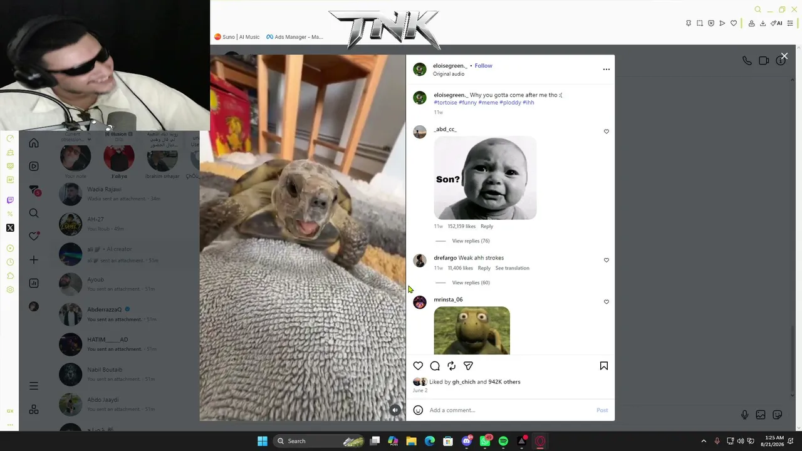Screen dimensions: 802x451
Task: Record a voice message in chat
Action: coord(744,415)
